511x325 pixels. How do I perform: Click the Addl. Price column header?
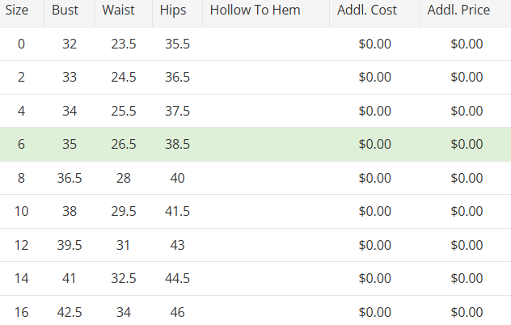pos(458,11)
